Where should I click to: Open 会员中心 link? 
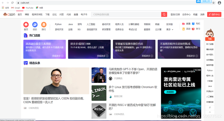[186, 14]
